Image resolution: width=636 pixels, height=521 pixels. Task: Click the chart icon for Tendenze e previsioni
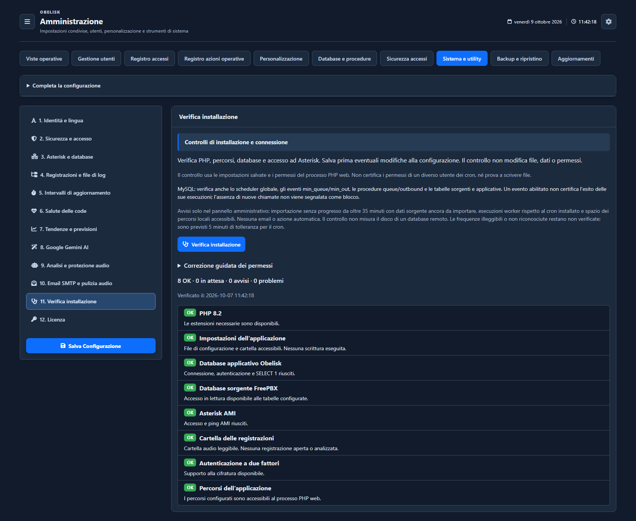(x=34, y=229)
